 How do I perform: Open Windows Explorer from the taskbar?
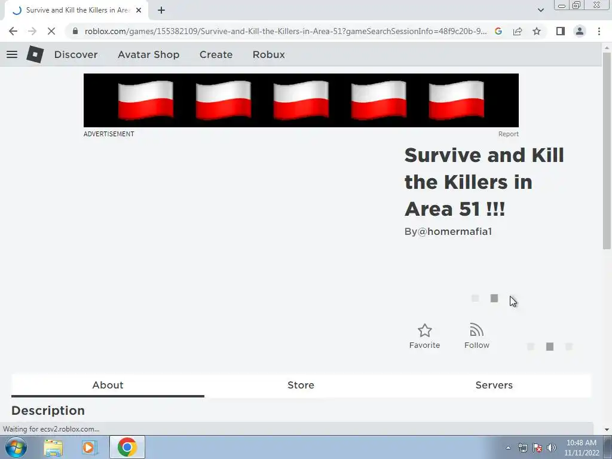[x=53, y=448]
